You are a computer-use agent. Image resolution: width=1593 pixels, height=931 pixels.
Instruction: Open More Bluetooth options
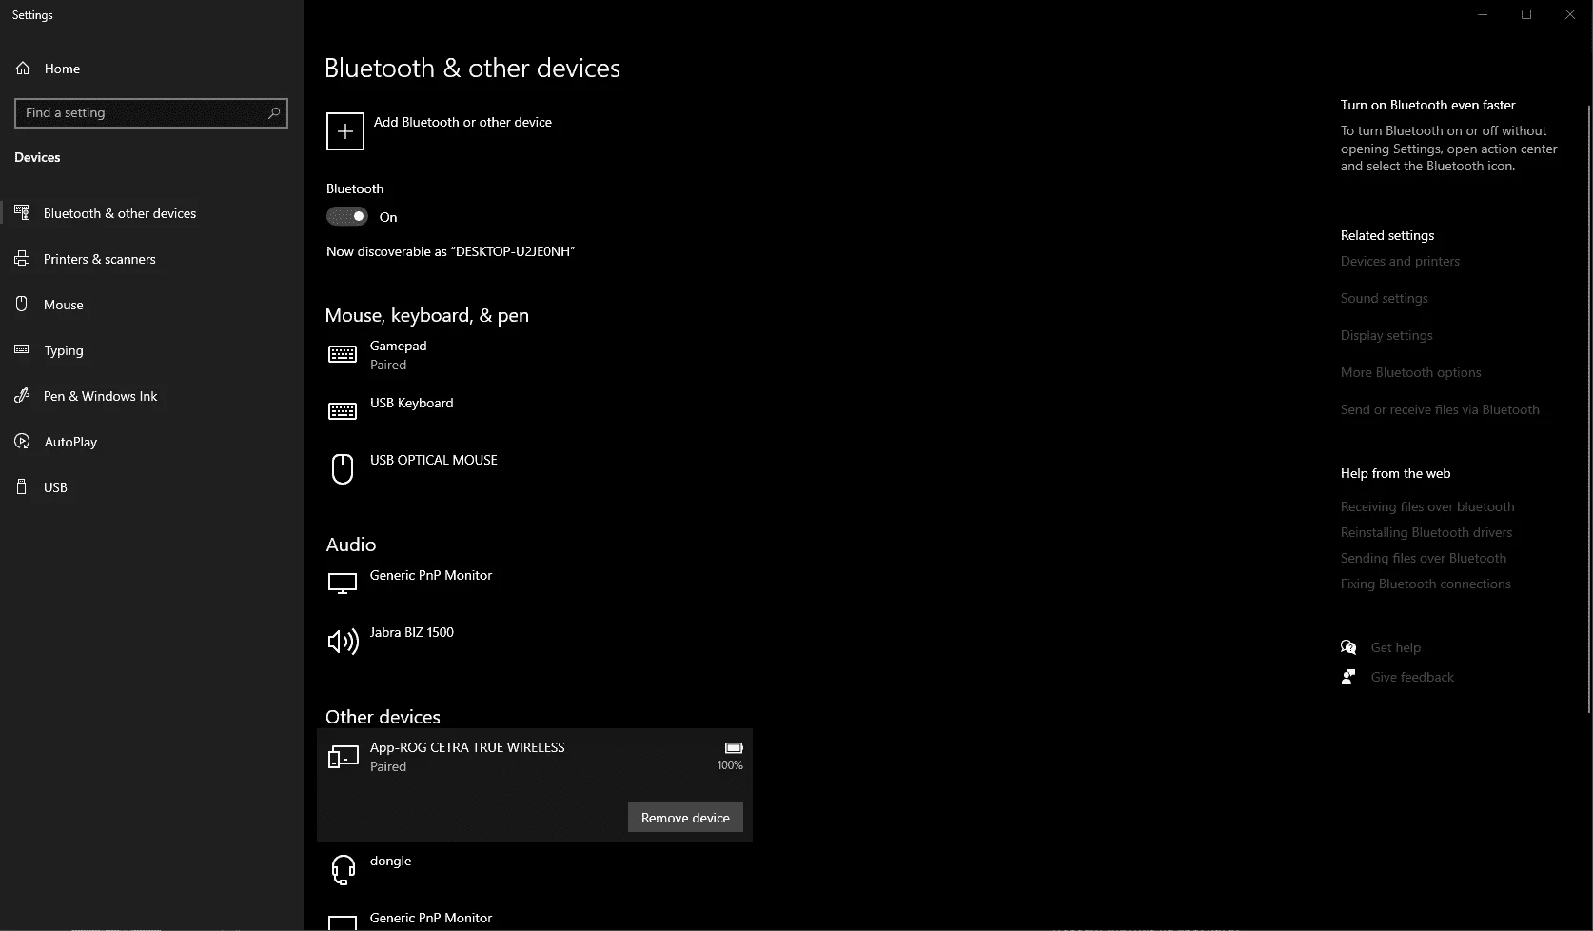pyautogui.click(x=1411, y=372)
